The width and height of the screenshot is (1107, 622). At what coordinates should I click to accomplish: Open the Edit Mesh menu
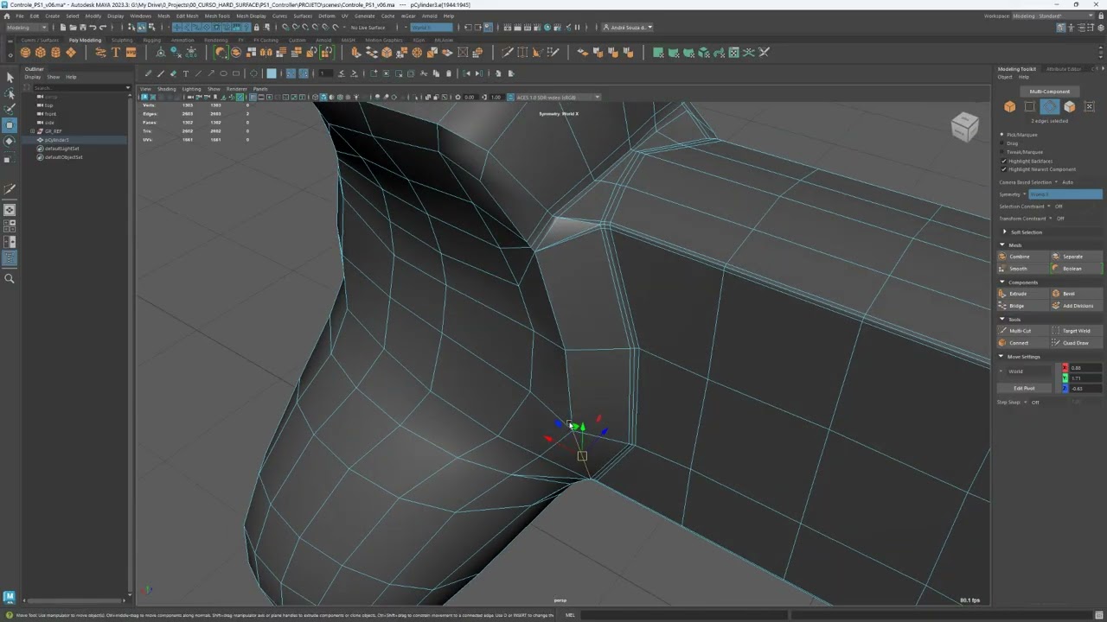pos(187,16)
